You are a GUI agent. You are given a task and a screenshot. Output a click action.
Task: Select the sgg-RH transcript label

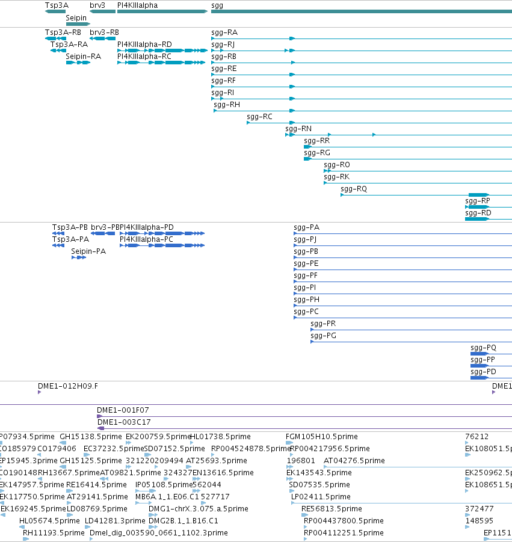(x=227, y=105)
